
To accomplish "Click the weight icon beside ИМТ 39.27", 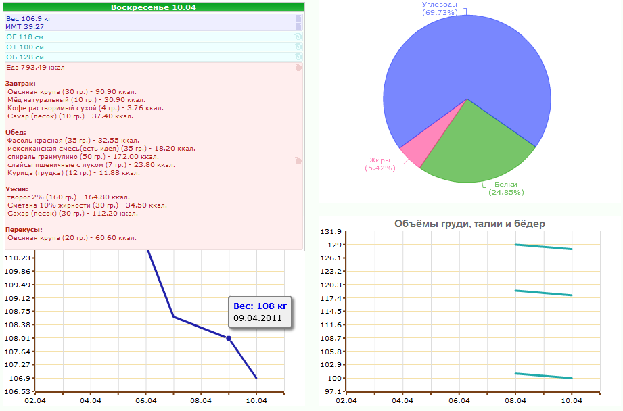I will (x=298, y=26).
